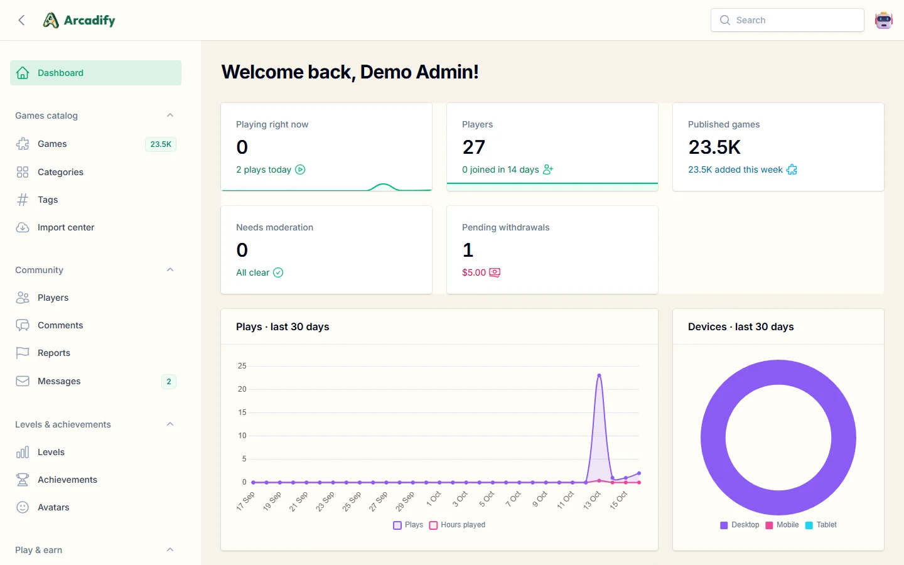Collapse the Levels & achievements section
Viewport: 904px width, 565px height.
pyautogui.click(x=170, y=424)
